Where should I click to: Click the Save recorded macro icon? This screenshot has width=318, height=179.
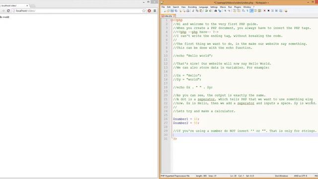[280, 11]
